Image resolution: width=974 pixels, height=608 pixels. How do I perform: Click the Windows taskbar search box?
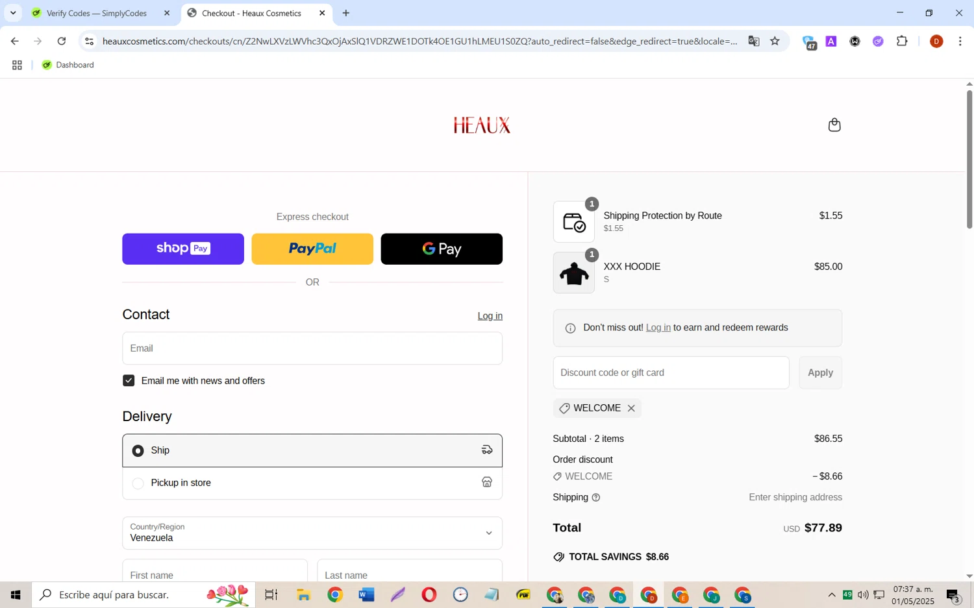144,594
